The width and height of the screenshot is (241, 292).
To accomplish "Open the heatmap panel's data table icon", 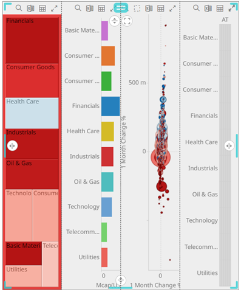I will (220, 9).
